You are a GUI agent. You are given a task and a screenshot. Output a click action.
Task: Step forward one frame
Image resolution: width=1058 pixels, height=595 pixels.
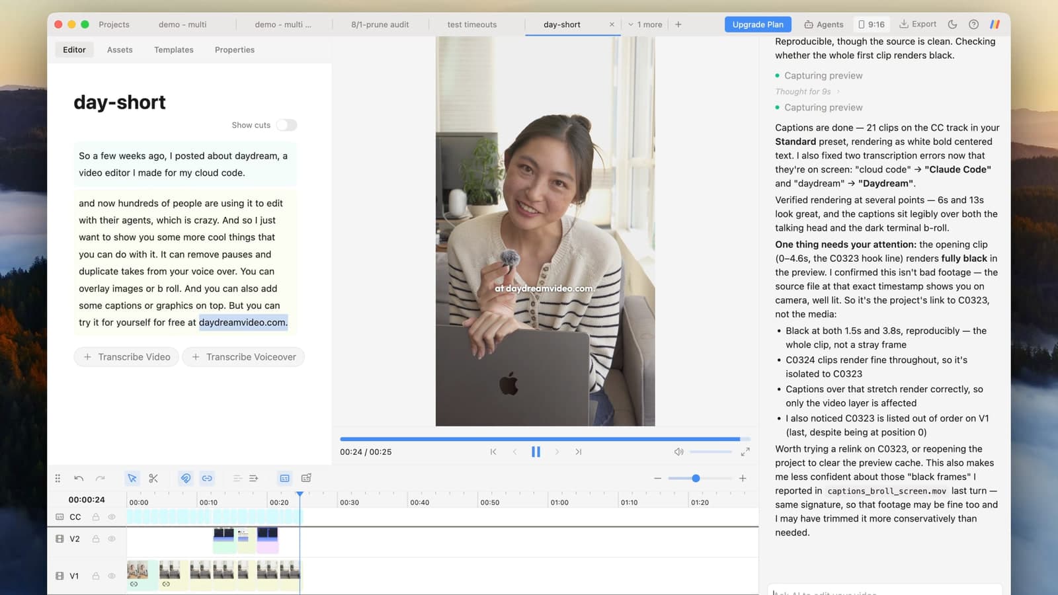click(x=557, y=452)
